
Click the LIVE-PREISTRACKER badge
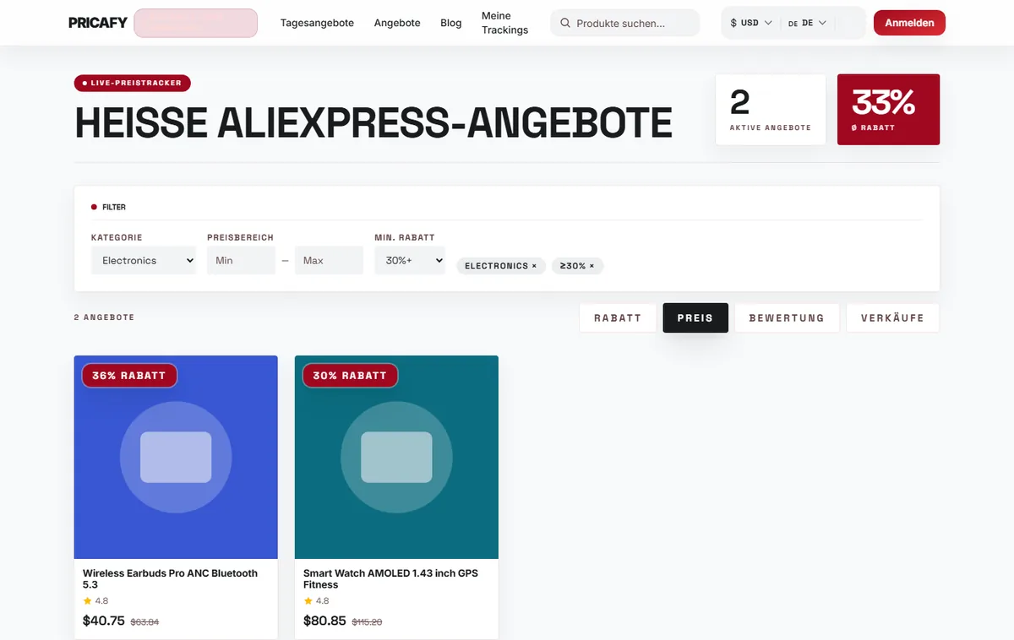pyautogui.click(x=133, y=83)
